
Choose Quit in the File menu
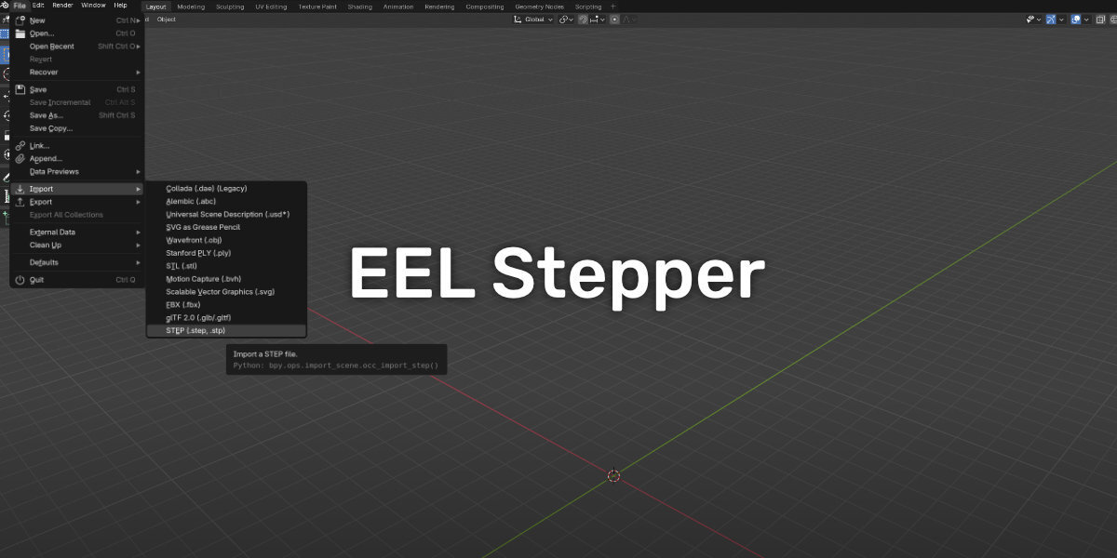77,280
